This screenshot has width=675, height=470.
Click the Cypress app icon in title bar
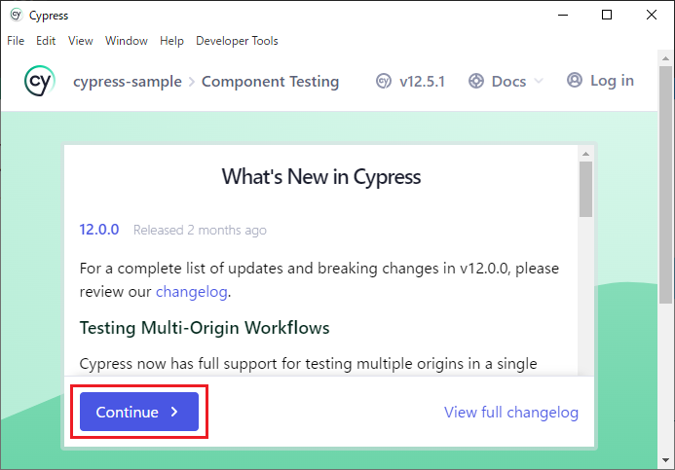[16, 15]
